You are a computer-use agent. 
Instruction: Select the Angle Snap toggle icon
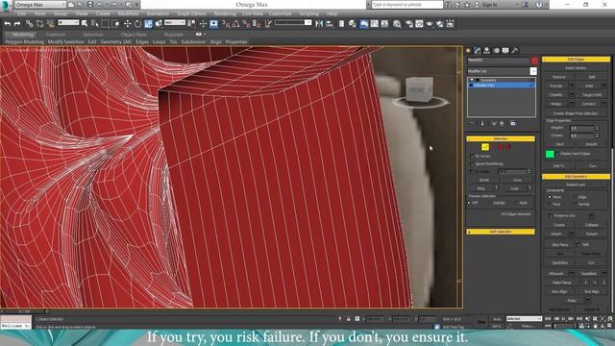pyautogui.click(x=235, y=24)
